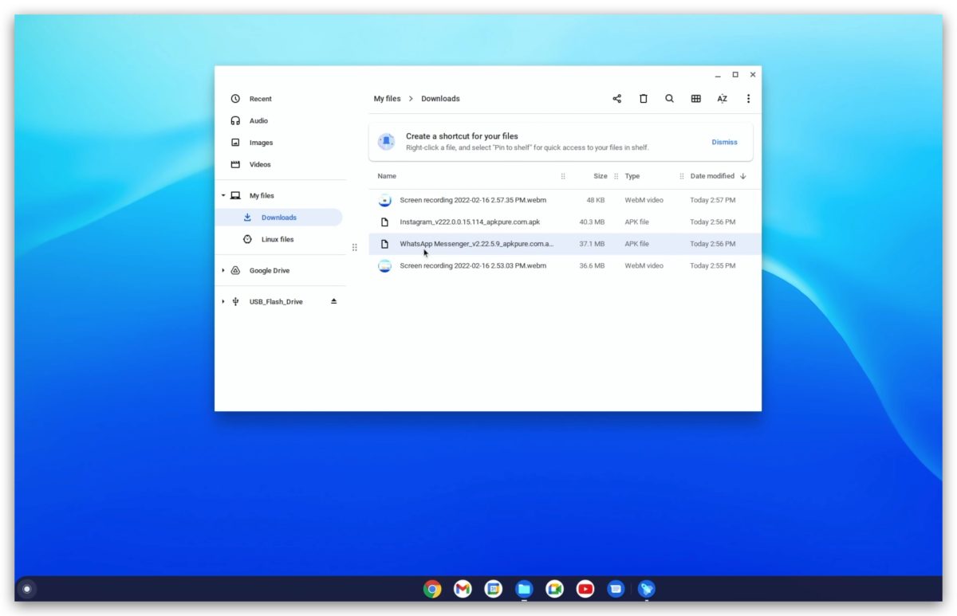The width and height of the screenshot is (957, 616).
Task: Click the Instagram apk file icon
Action: pyautogui.click(x=384, y=222)
